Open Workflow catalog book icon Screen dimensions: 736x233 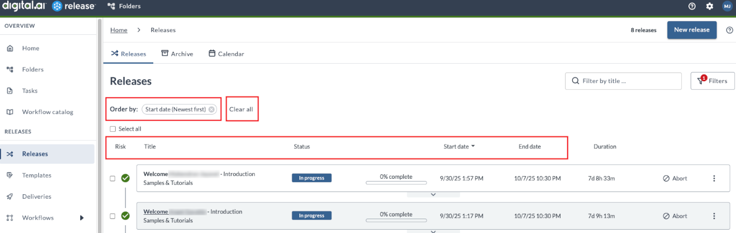tap(10, 112)
